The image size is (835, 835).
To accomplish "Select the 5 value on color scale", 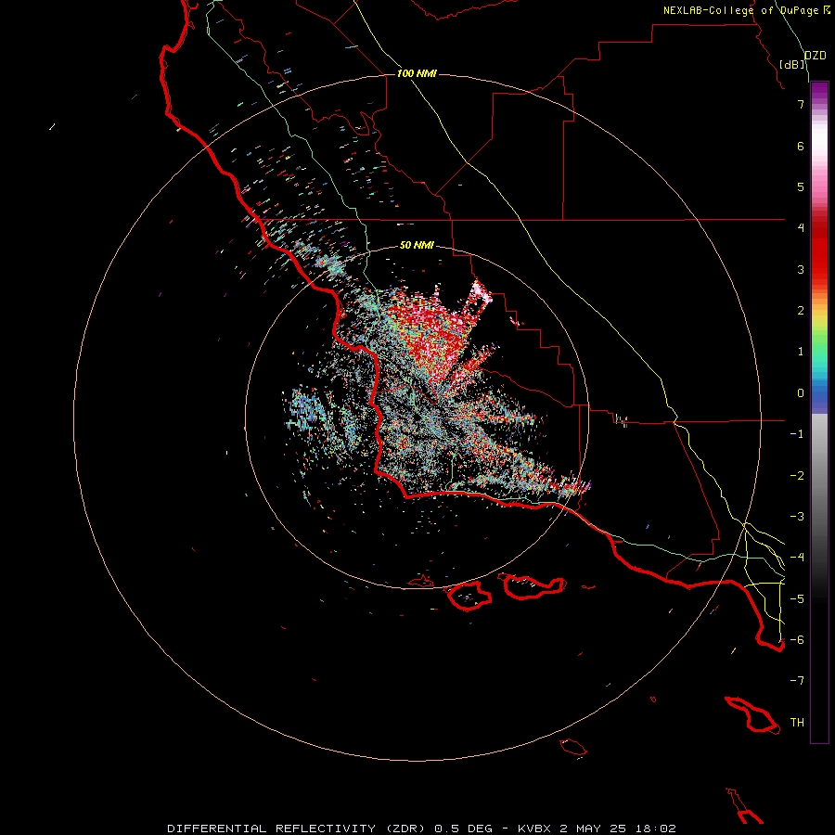I will coord(801,186).
